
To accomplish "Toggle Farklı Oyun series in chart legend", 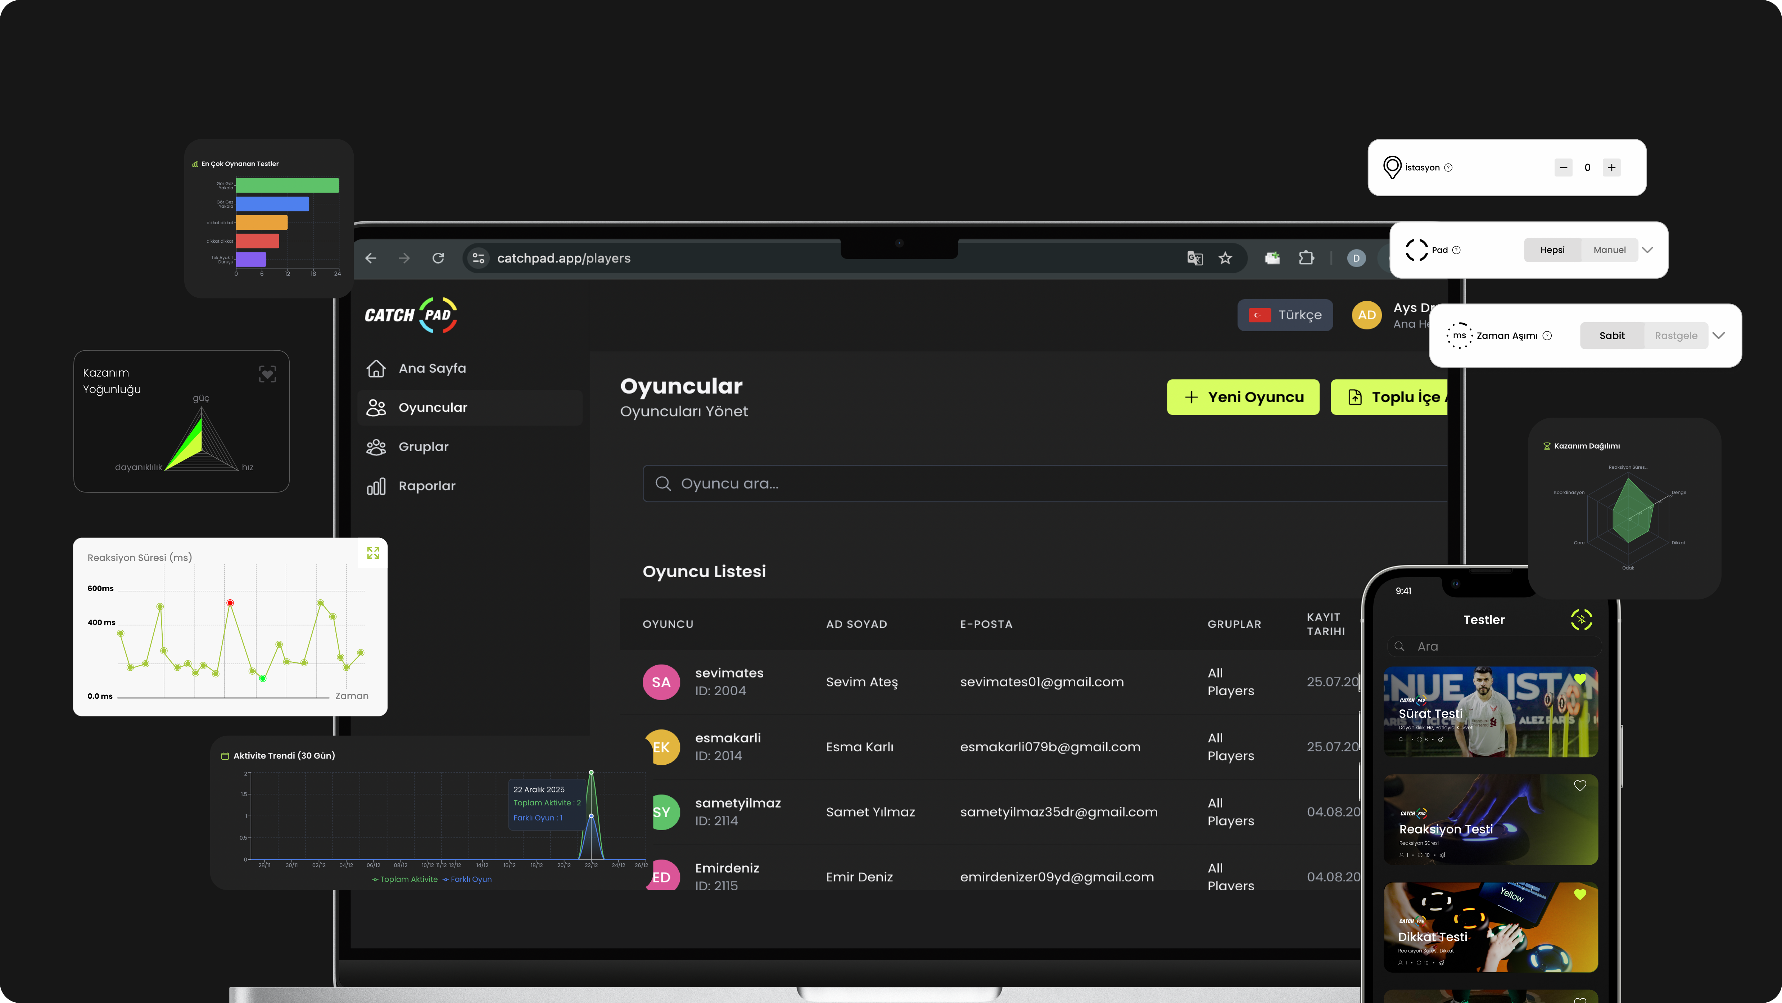I will pos(467,880).
